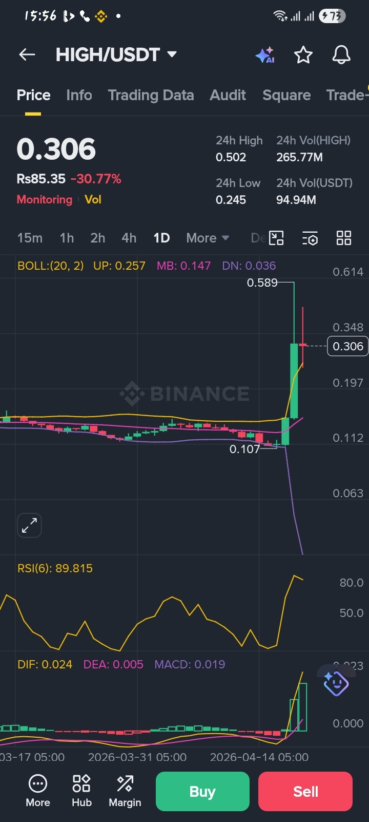Select the 4h timeframe

click(x=129, y=238)
